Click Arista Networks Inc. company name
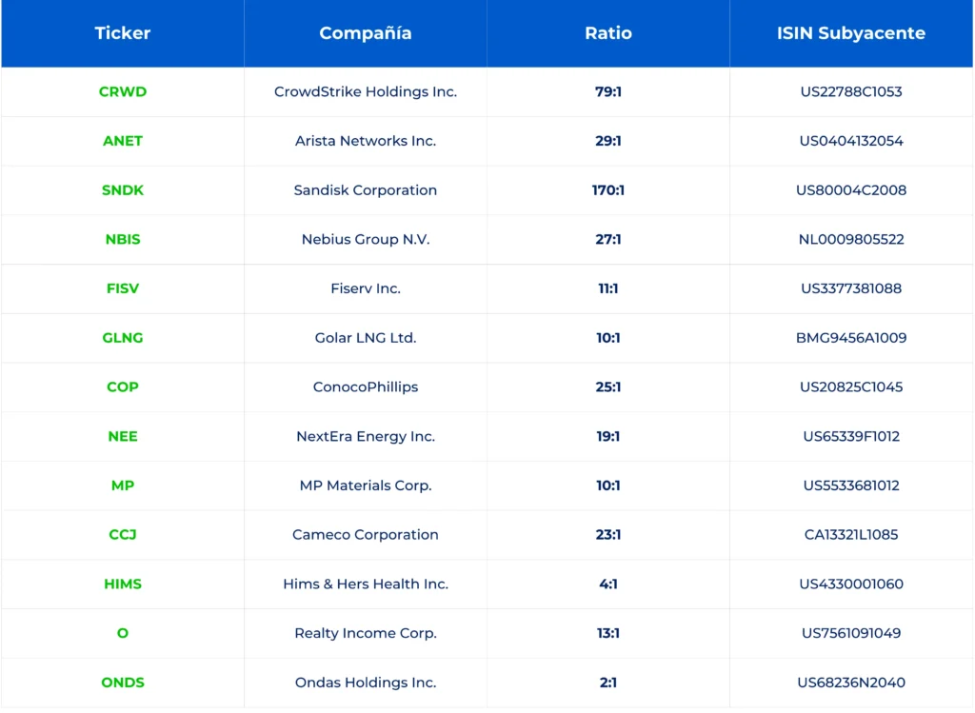Viewport: 975px width, 713px height. [366, 141]
